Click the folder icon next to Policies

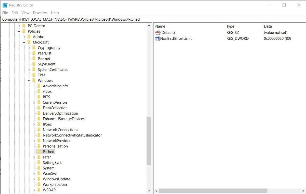pos(24,31)
